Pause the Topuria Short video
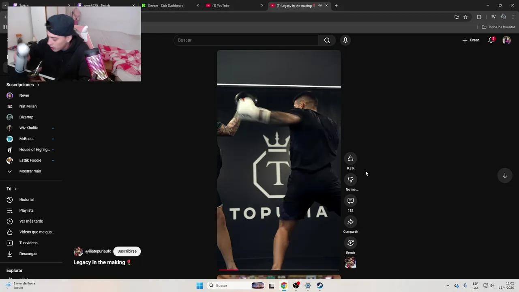 click(x=279, y=160)
